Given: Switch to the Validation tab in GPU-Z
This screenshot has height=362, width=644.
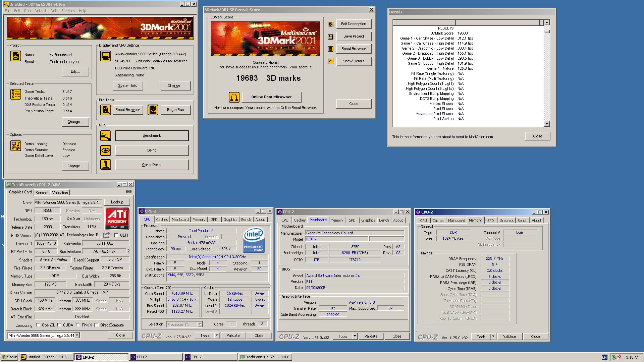Looking at the screenshot, I should coord(60,193).
